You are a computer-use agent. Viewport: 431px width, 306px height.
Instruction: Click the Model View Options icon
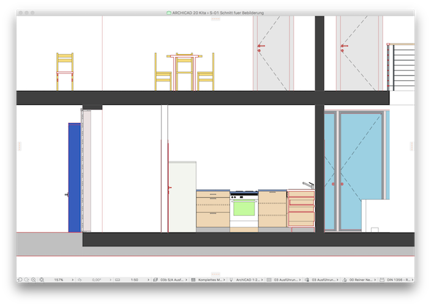pyautogui.click(x=269, y=280)
